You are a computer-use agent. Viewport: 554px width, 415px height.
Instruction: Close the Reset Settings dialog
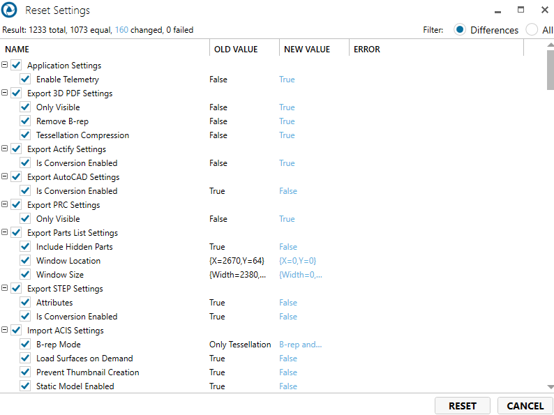coord(544,10)
